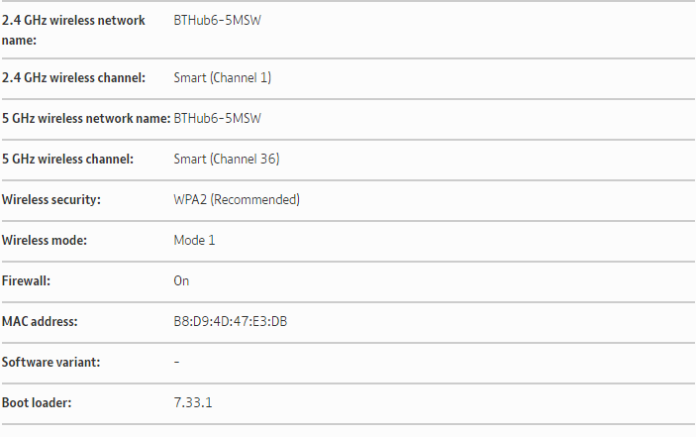This screenshot has width=696, height=437.
Task: Click the Software variant label
Action: pyautogui.click(x=50, y=363)
